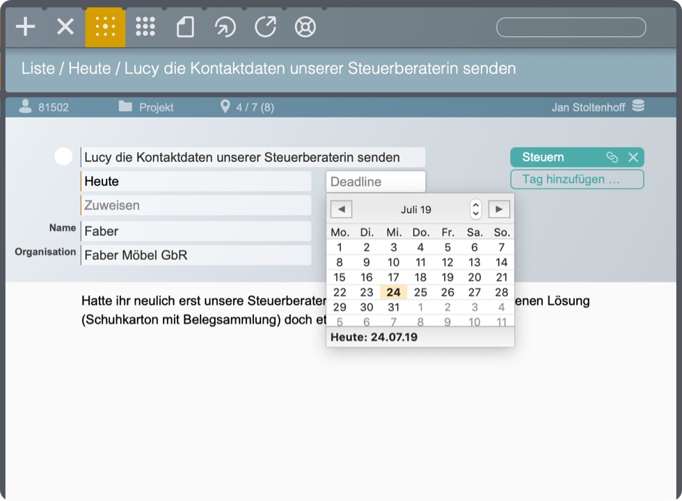
Task: Select July 24 in the calendar
Action: pos(394,292)
